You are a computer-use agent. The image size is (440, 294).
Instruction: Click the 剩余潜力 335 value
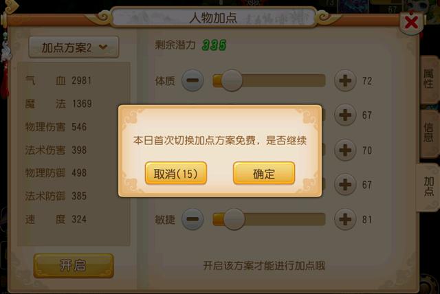(214, 45)
